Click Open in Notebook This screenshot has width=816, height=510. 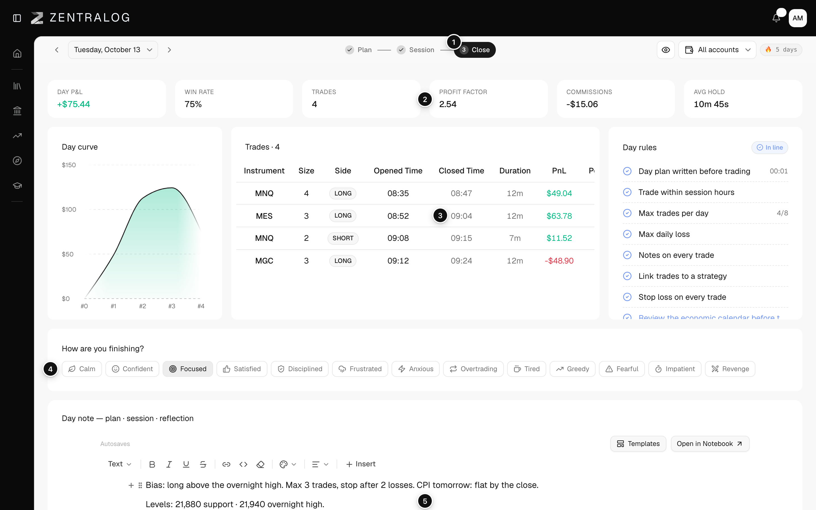coord(710,443)
